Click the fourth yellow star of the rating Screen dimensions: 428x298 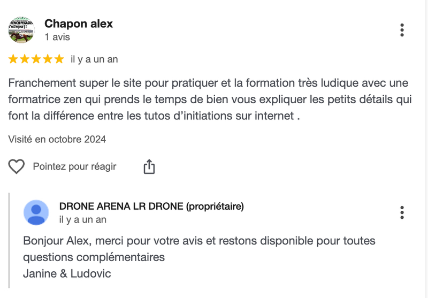[x=48, y=59]
